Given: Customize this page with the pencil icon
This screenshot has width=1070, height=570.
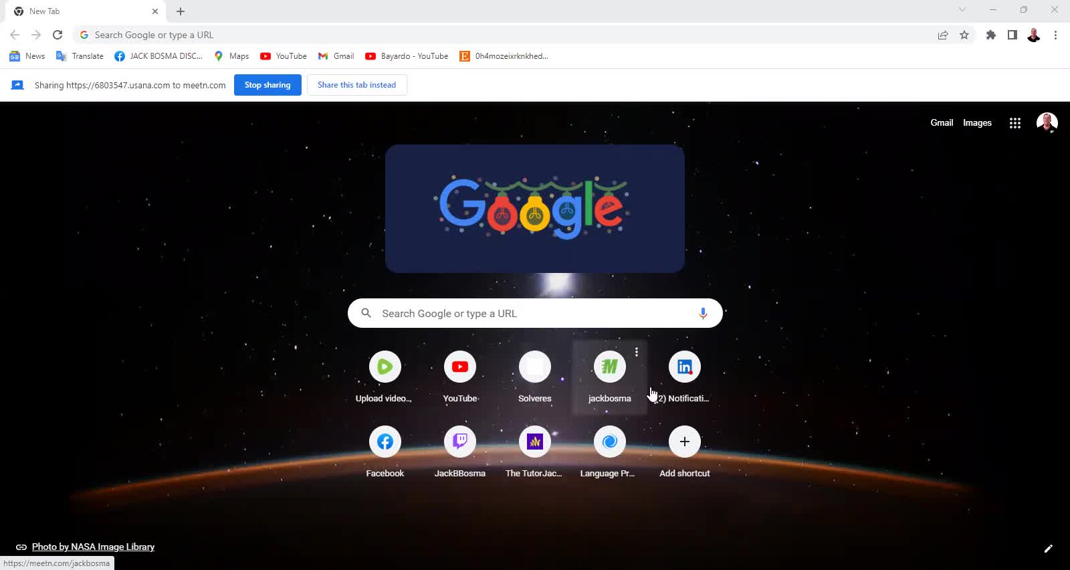Looking at the screenshot, I should point(1048,549).
